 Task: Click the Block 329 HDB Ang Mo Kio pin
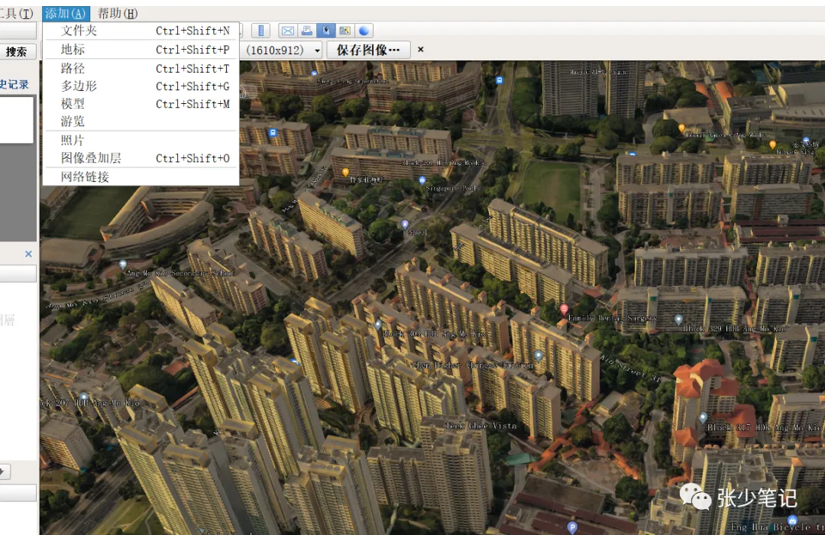[x=678, y=319]
